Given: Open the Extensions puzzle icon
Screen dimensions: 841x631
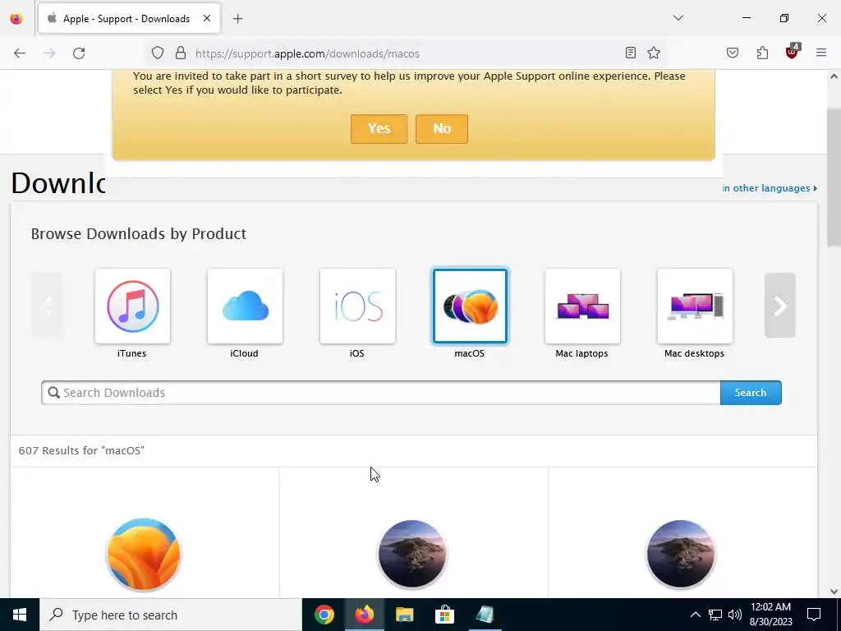Looking at the screenshot, I should coord(762,53).
